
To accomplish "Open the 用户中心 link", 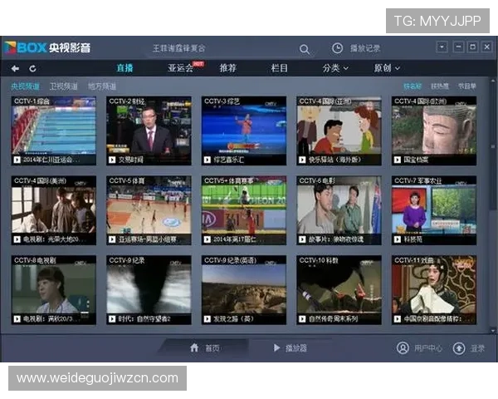I will click(x=428, y=348).
